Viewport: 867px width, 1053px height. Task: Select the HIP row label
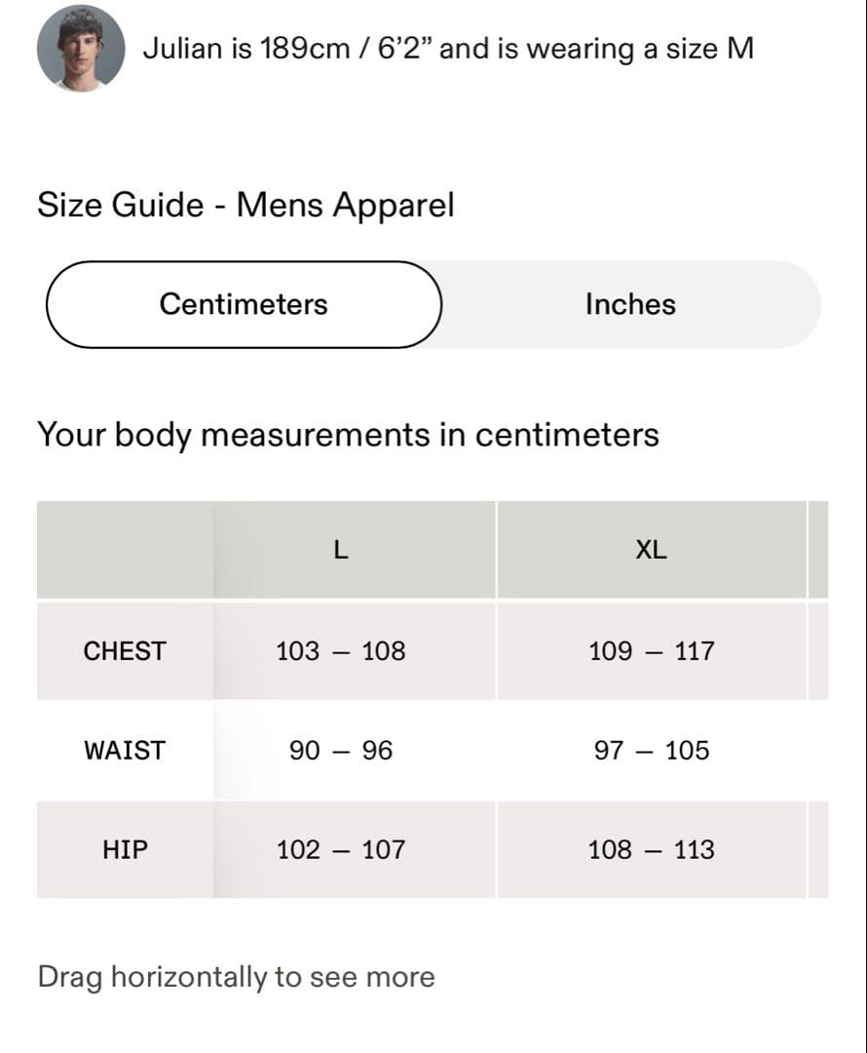pos(125,850)
